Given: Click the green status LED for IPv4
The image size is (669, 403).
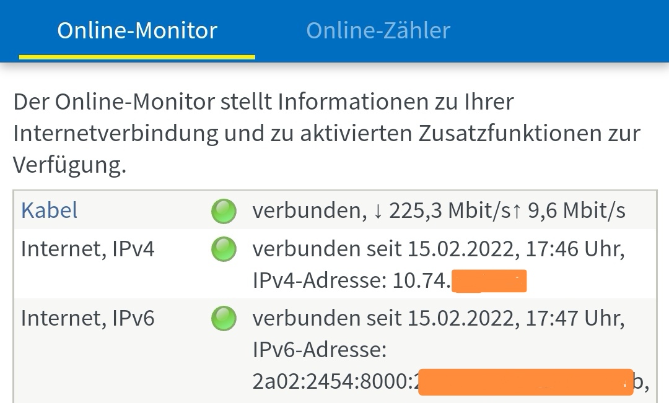Looking at the screenshot, I should coord(224,249).
